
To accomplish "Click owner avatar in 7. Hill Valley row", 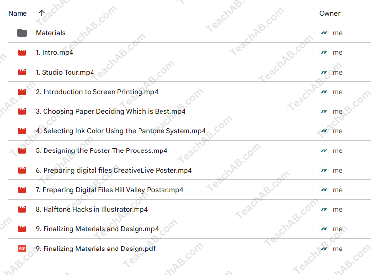I will [x=324, y=190].
